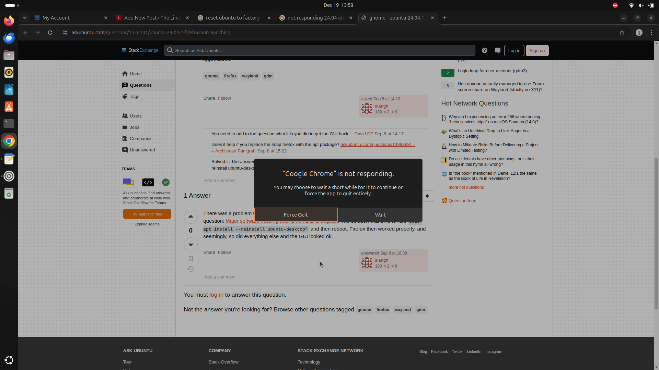
Task: Show Applications via Ubuntu logo button
Action: 9,360
